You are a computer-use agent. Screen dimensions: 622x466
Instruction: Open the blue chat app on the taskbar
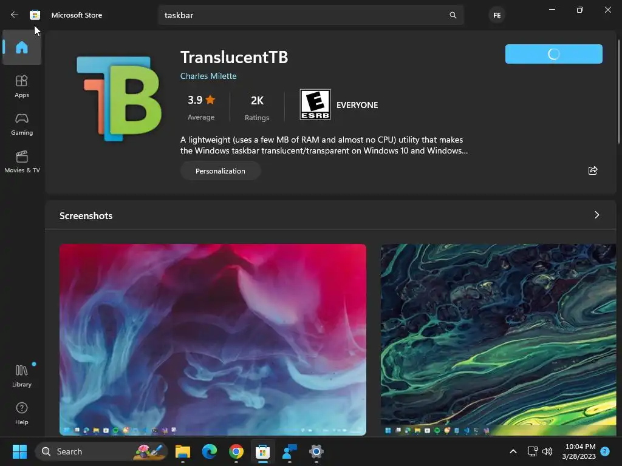[290, 451]
